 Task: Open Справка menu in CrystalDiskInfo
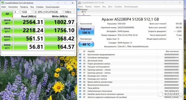tap(118, 6)
